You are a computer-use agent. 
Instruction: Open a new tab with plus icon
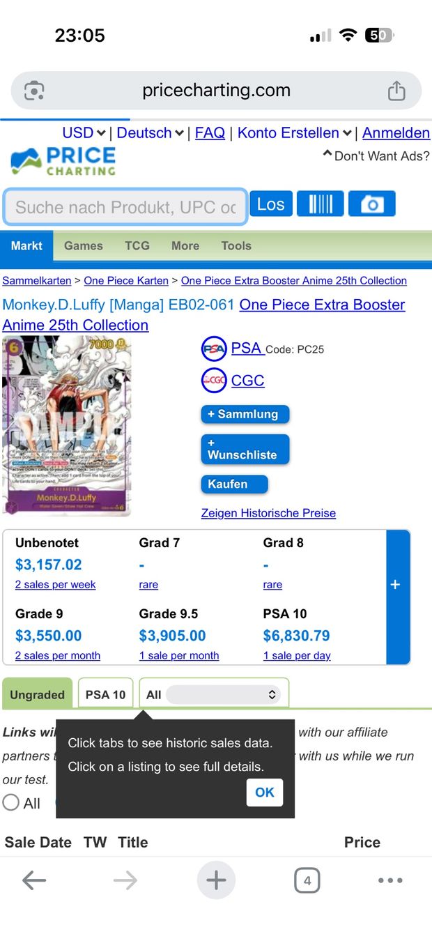coord(216,880)
